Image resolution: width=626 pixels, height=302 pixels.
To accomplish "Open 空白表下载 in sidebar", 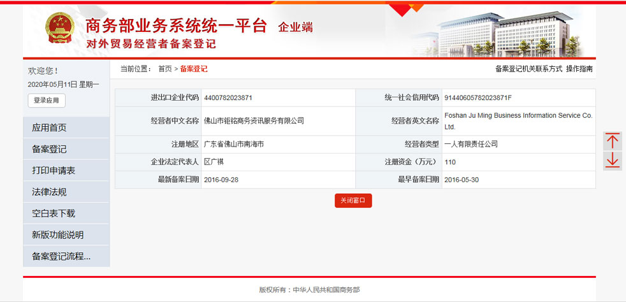I will [66, 213].
